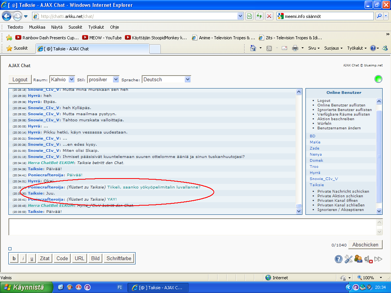Image resolution: width=391 pixels, height=293 pixels.
Task: Open the Windows Käynnistä start button
Action: point(26,287)
